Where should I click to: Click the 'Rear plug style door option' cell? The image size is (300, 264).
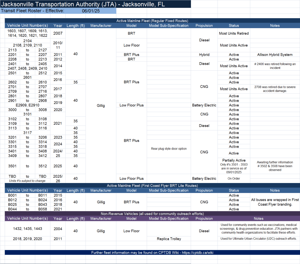(x=168, y=149)
